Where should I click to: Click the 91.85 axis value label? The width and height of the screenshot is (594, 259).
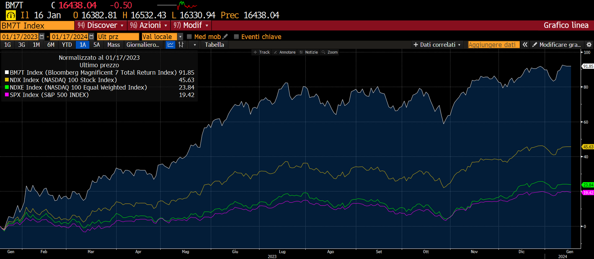pyautogui.click(x=588, y=66)
